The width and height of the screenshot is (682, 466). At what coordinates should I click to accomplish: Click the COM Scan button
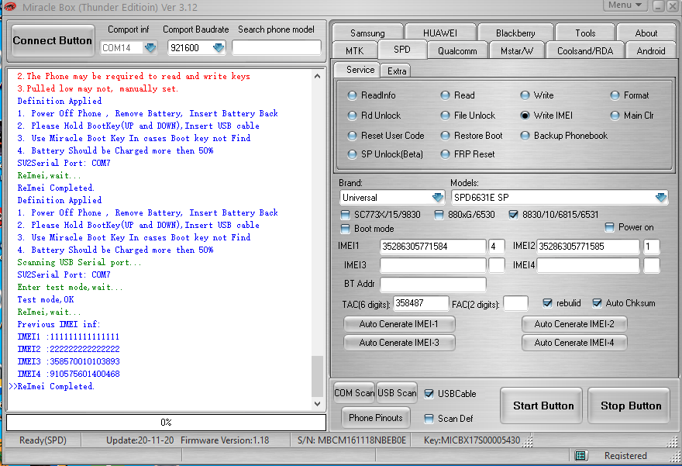click(354, 393)
